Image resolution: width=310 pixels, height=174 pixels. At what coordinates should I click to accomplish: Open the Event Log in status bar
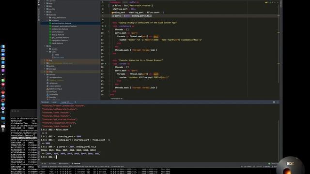pos(273,163)
